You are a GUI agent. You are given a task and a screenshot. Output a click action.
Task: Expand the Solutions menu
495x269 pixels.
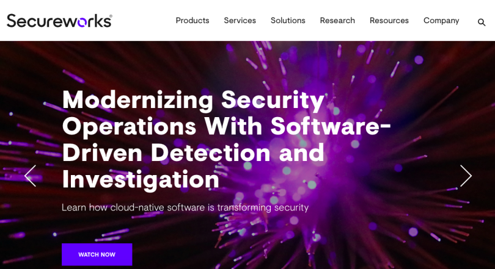(x=288, y=21)
